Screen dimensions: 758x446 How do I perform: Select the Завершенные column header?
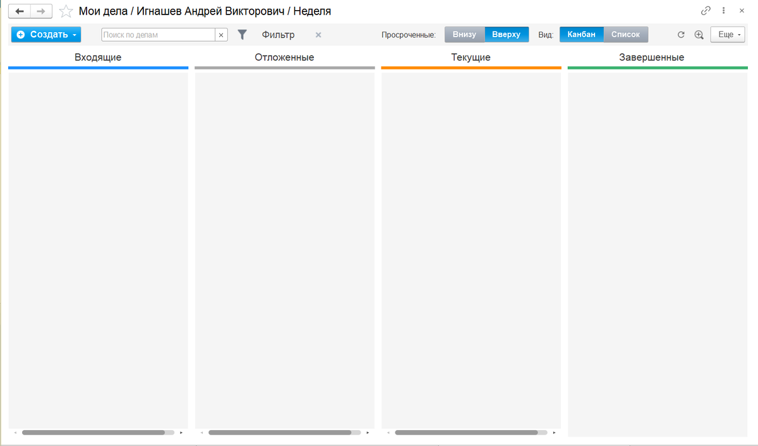[652, 57]
